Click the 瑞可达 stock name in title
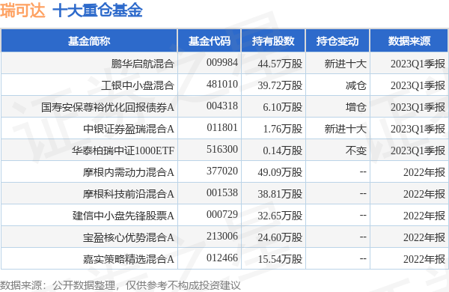 [22, 11]
